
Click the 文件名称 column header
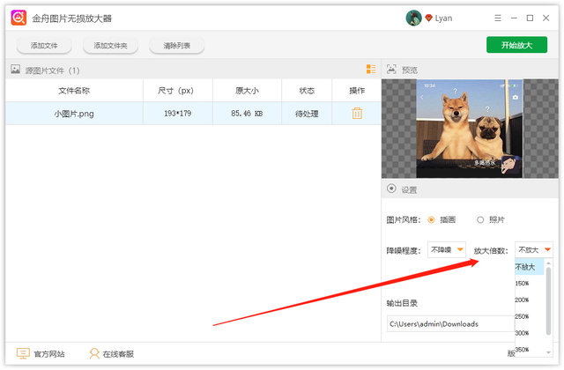coord(74,91)
